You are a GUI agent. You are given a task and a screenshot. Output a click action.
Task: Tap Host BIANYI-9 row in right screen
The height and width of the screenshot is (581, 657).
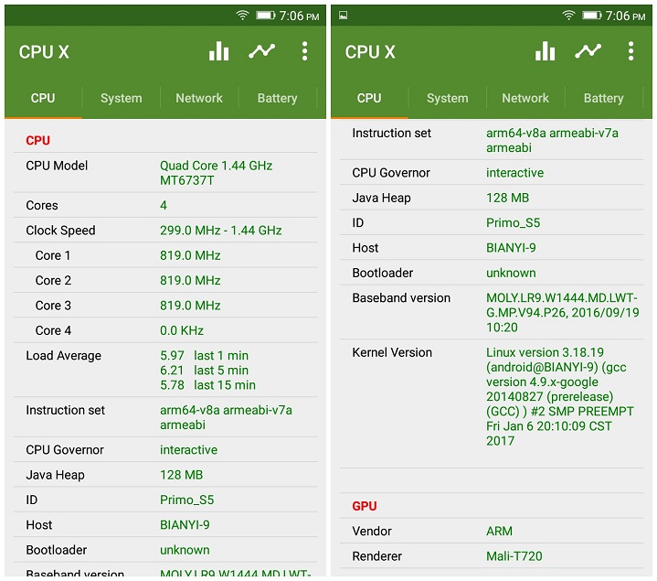[x=492, y=248]
